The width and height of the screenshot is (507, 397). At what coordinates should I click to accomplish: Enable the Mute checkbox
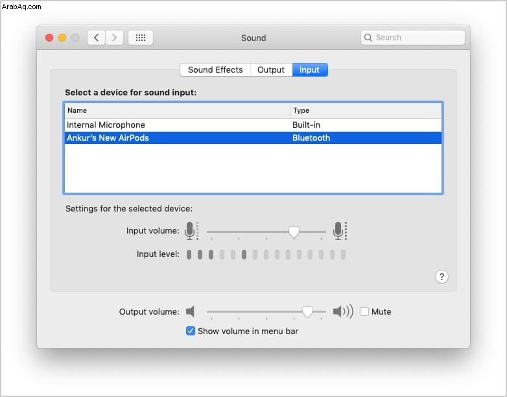(x=364, y=311)
